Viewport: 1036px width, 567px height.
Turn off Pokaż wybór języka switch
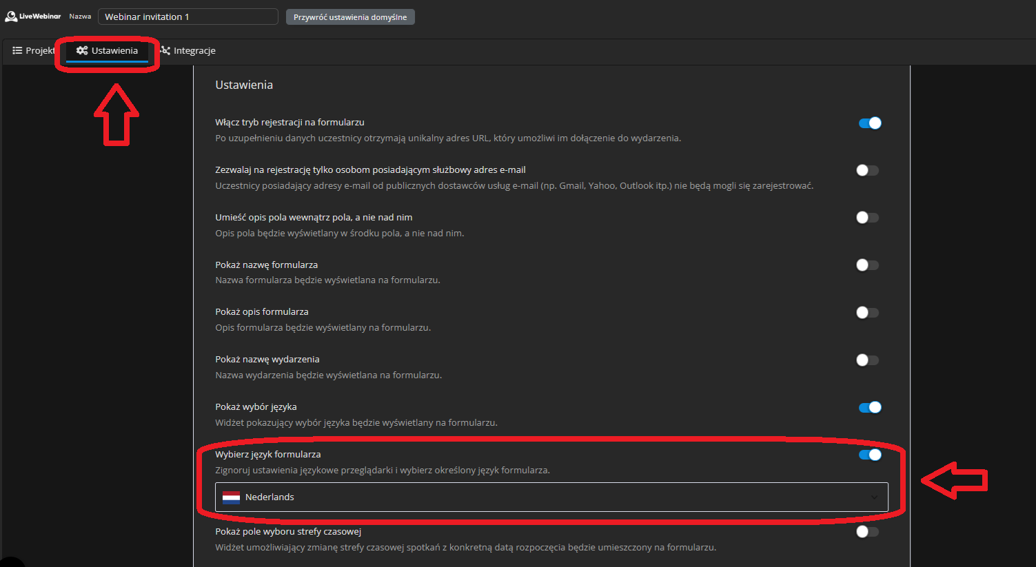869,408
